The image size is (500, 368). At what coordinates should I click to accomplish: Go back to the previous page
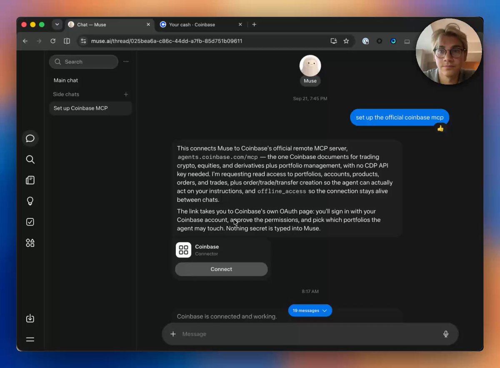point(25,41)
